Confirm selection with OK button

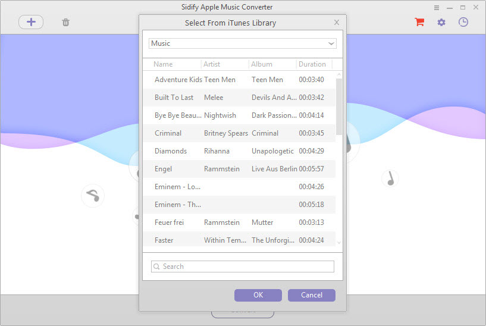pyautogui.click(x=258, y=295)
